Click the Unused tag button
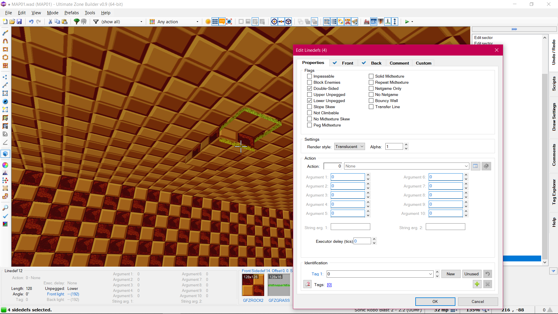Image resolution: width=558 pixels, height=314 pixels. 471,274
